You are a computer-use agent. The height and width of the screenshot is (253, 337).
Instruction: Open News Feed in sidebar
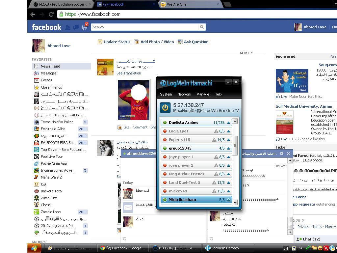[x=61, y=66]
